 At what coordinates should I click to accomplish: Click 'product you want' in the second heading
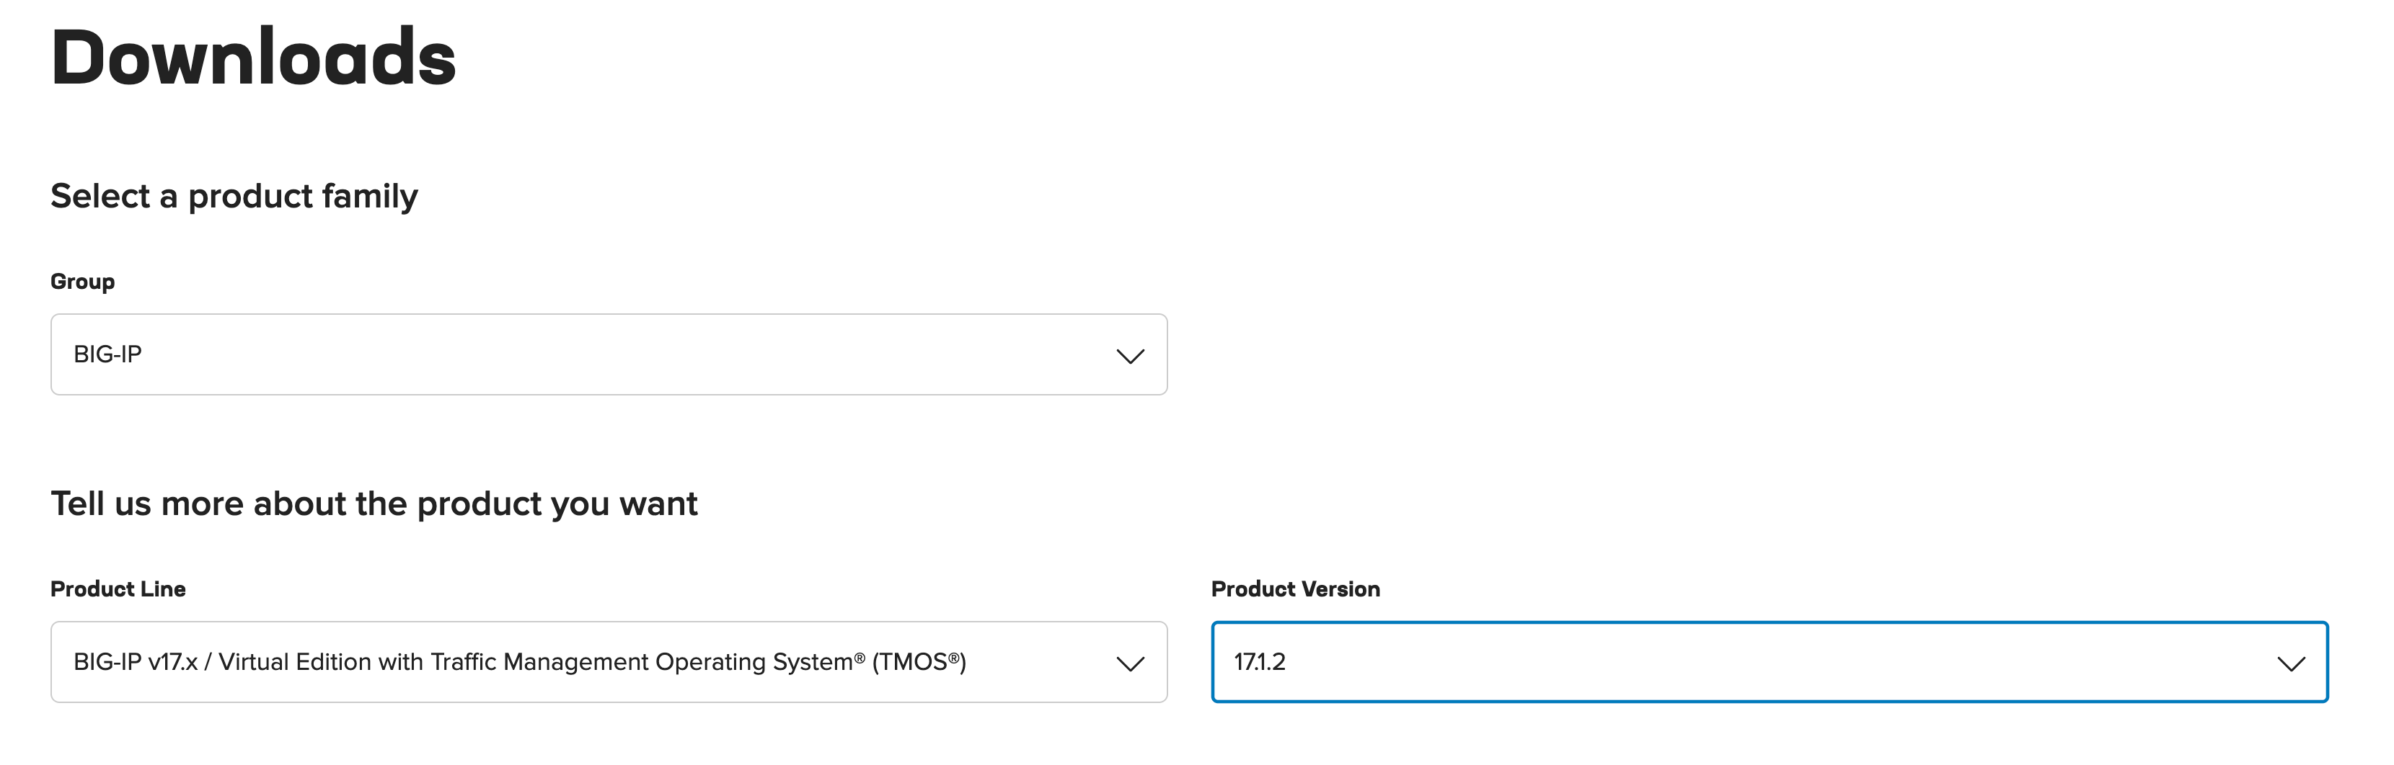[x=557, y=505]
